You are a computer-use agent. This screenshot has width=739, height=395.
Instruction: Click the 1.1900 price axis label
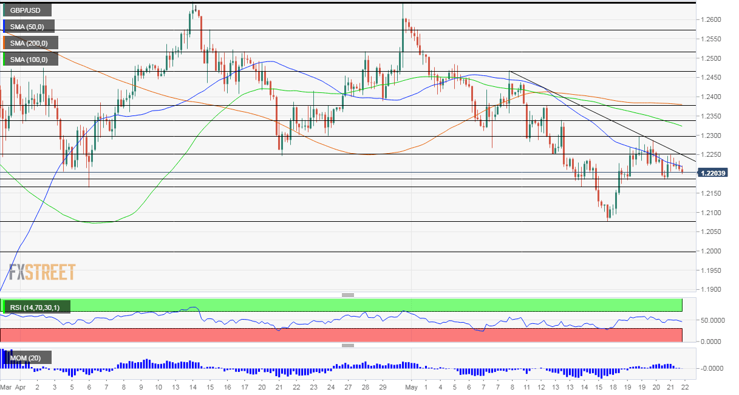710,290
